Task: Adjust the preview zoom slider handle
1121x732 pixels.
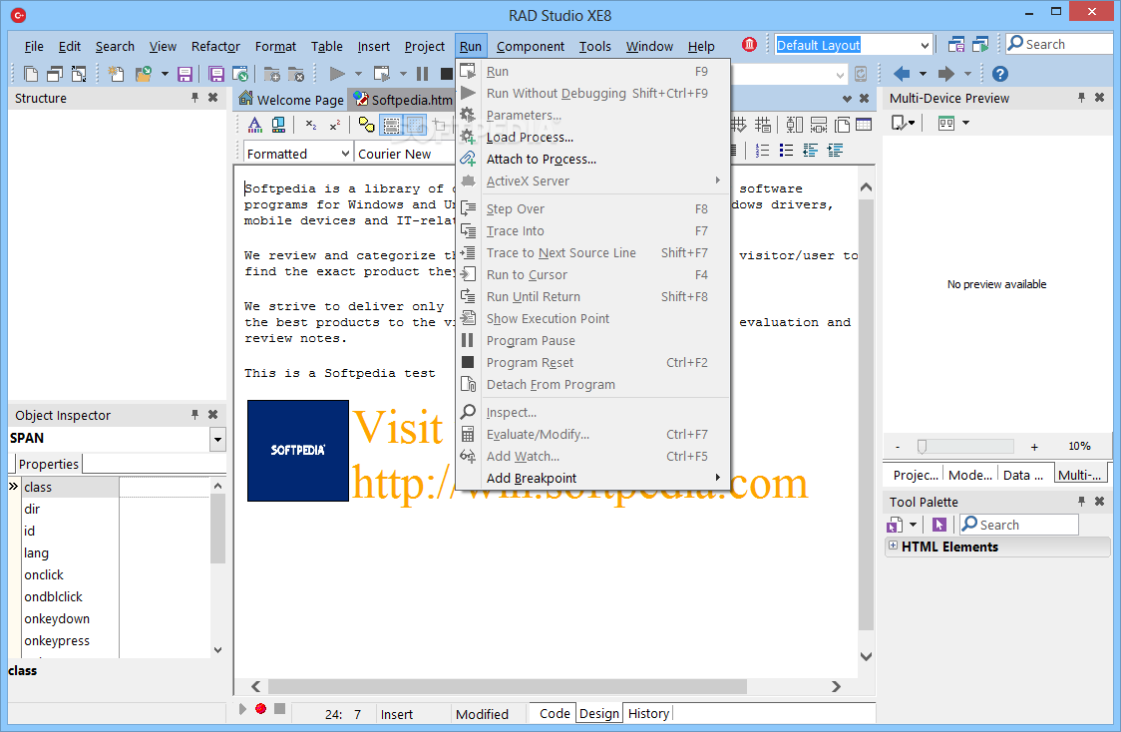Action: pos(923,447)
